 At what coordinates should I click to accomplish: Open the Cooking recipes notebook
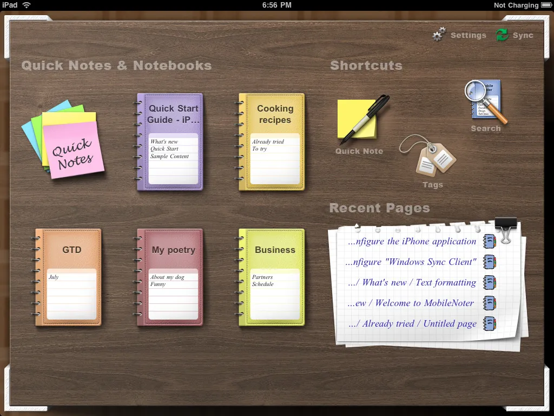[273, 114]
